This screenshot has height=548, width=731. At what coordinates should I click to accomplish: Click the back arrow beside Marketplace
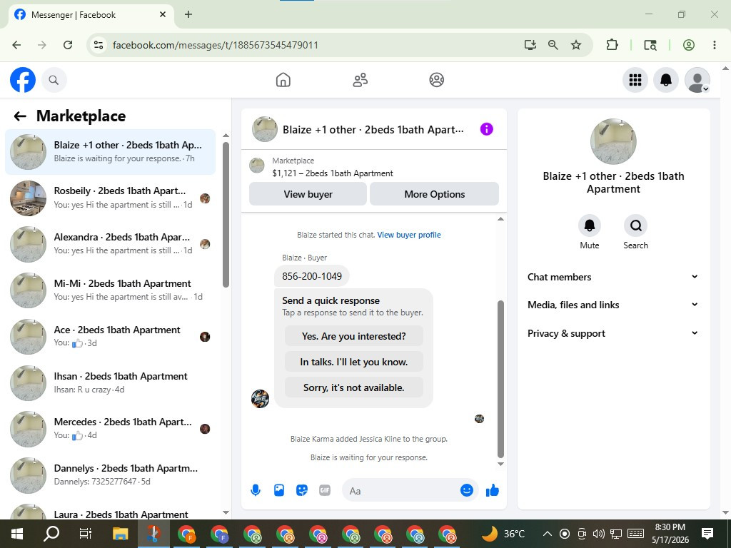pyautogui.click(x=20, y=116)
